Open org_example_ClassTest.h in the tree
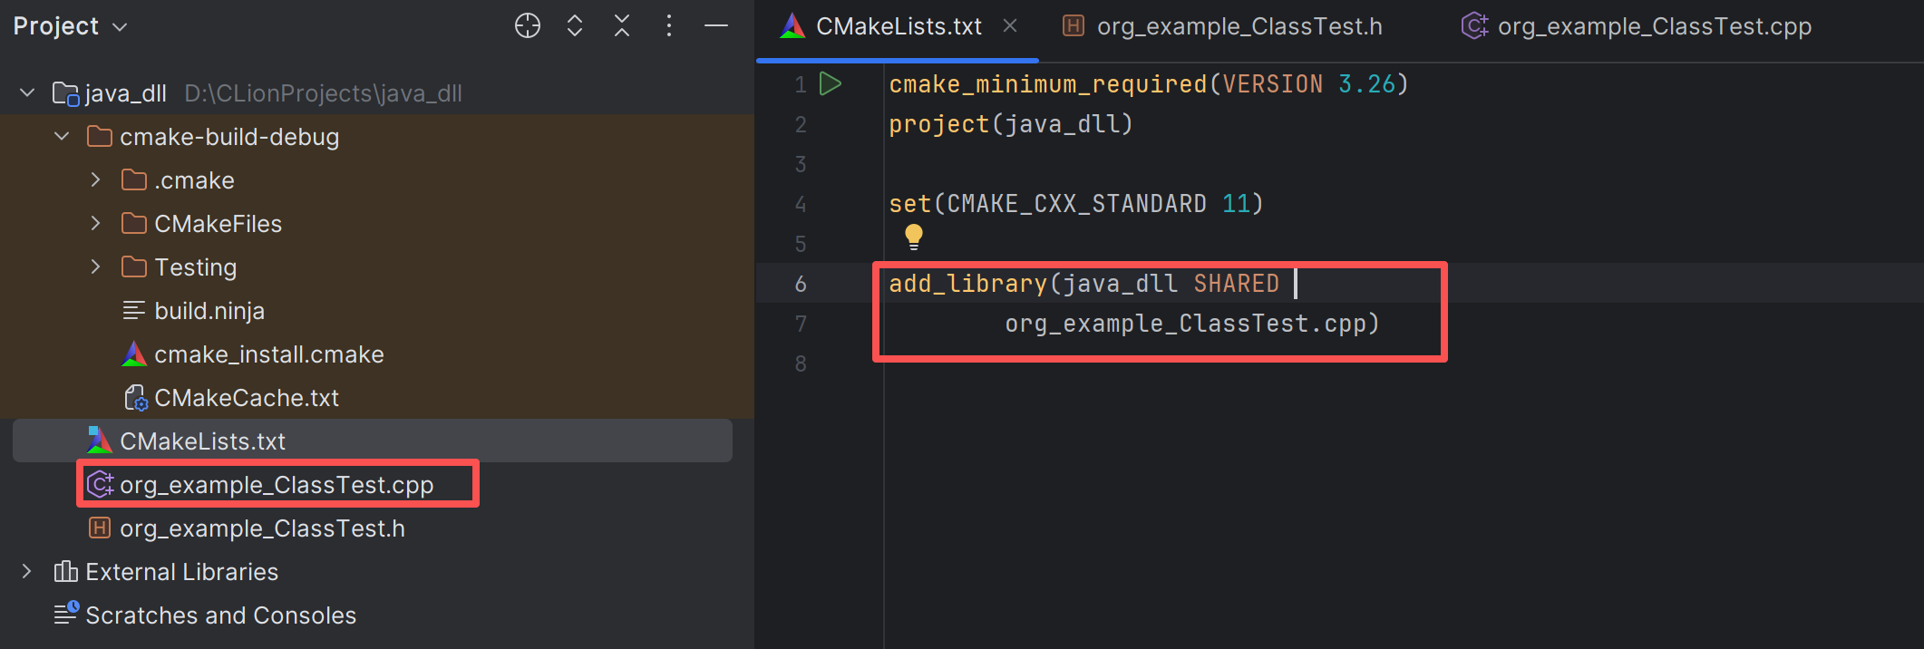 pos(262,528)
